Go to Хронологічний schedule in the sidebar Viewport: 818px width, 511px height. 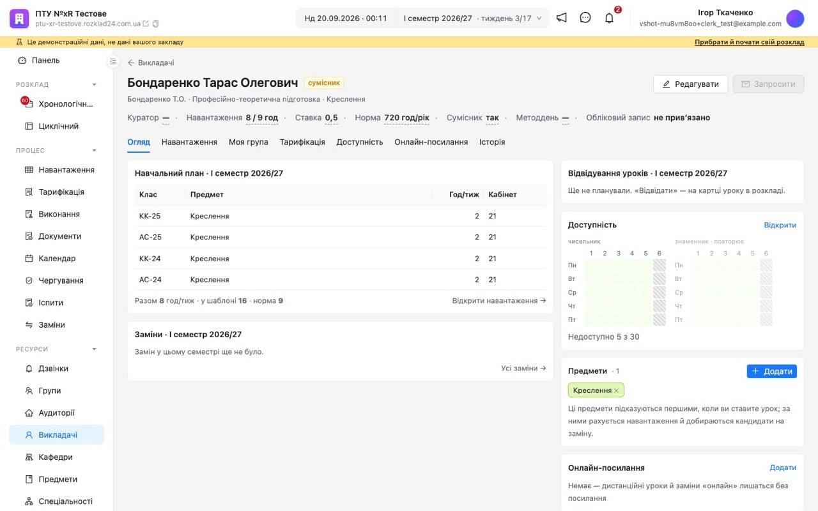tap(56, 104)
